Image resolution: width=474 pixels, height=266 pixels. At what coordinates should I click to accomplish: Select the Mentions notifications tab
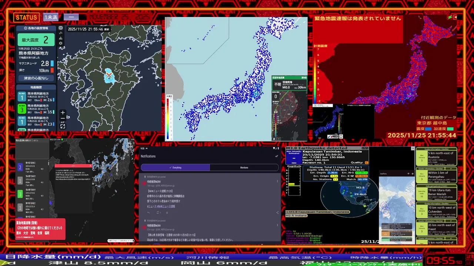point(244,167)
